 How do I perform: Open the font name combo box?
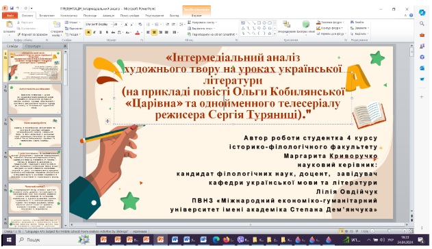[x=99, y=24]
